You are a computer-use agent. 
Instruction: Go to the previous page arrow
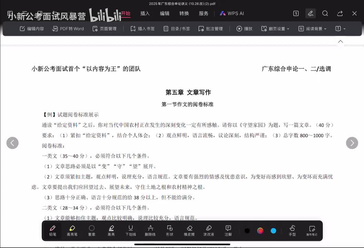(12, 143)
